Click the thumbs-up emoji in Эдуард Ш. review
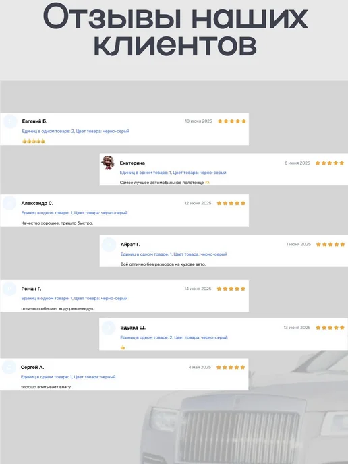 click(x=123, y=347)
